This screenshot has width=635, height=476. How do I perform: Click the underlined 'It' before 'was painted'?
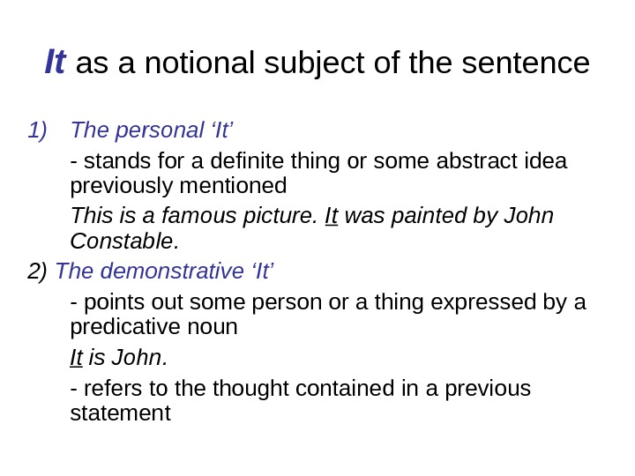tap(332, 216)
